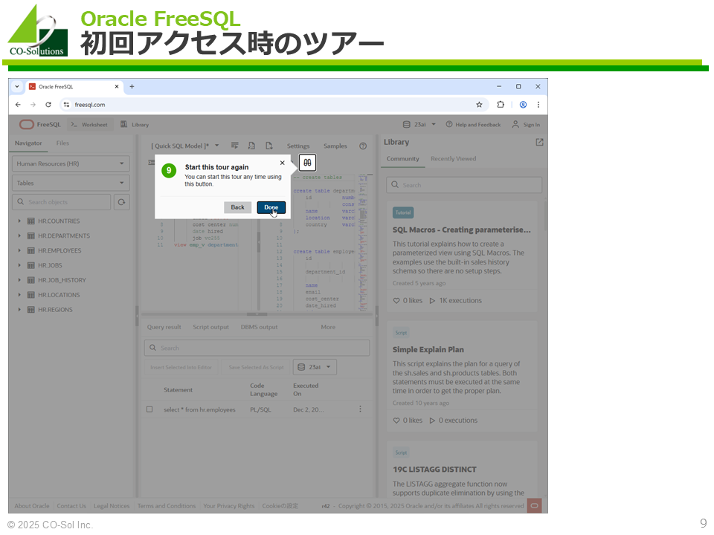Open the Human Resources (HR) schema dropdown
Screen dimensions: 714x535
[71, 163]
